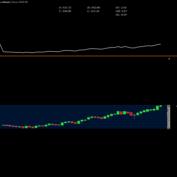The height and width of the screenshot is (177, 177).
Task: Select the close price C: 880.00 value
Action: pos(65,11)
